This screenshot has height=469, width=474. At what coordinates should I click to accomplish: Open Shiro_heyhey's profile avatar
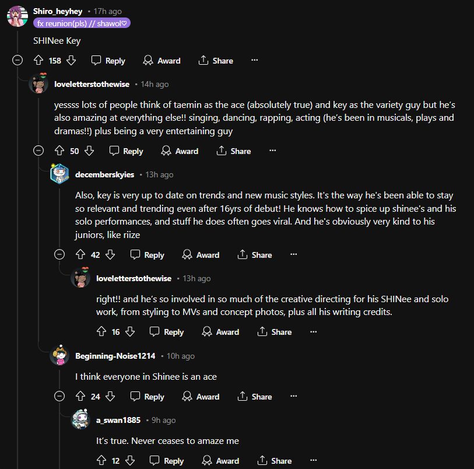click(16, 16)
